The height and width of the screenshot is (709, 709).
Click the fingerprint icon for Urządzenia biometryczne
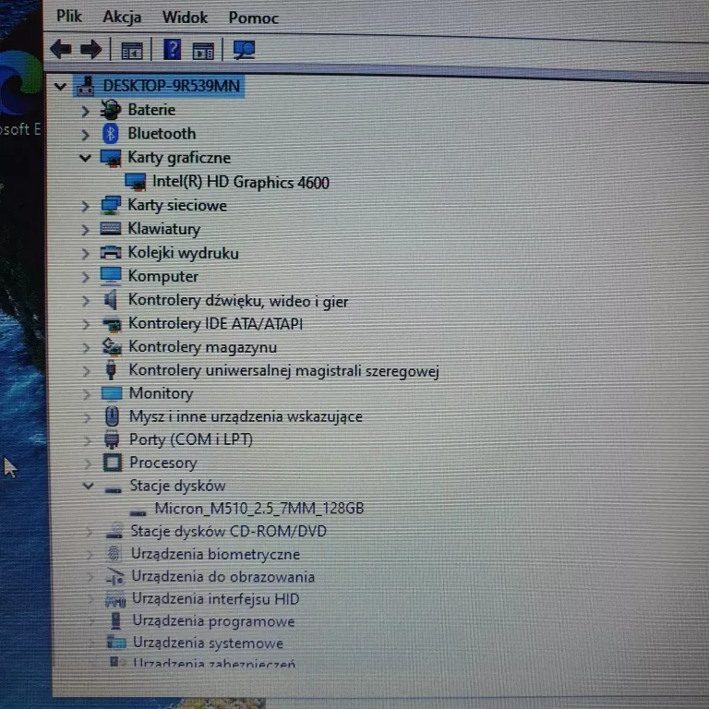click(114, 554)
